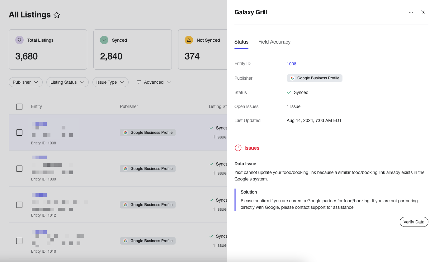Check the box for Entity ID 1008
434x262 pixels.
(x=19, y=133)
